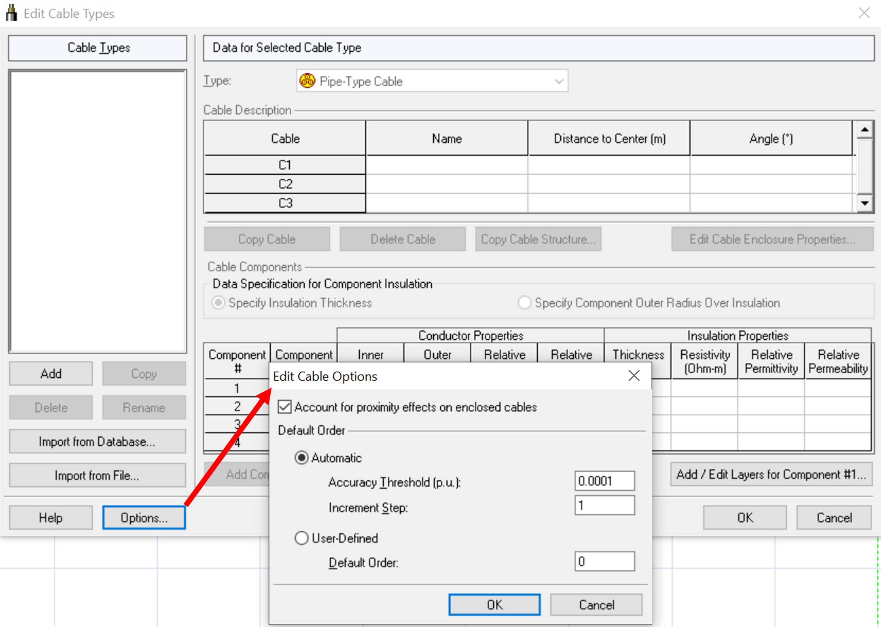Click the Add cable type button
Screen dimensions: 881x627
[x=51, y=373]
